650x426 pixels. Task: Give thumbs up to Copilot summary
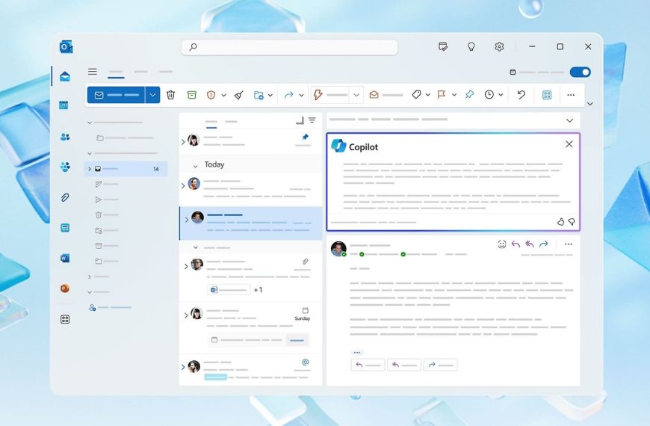560,222
